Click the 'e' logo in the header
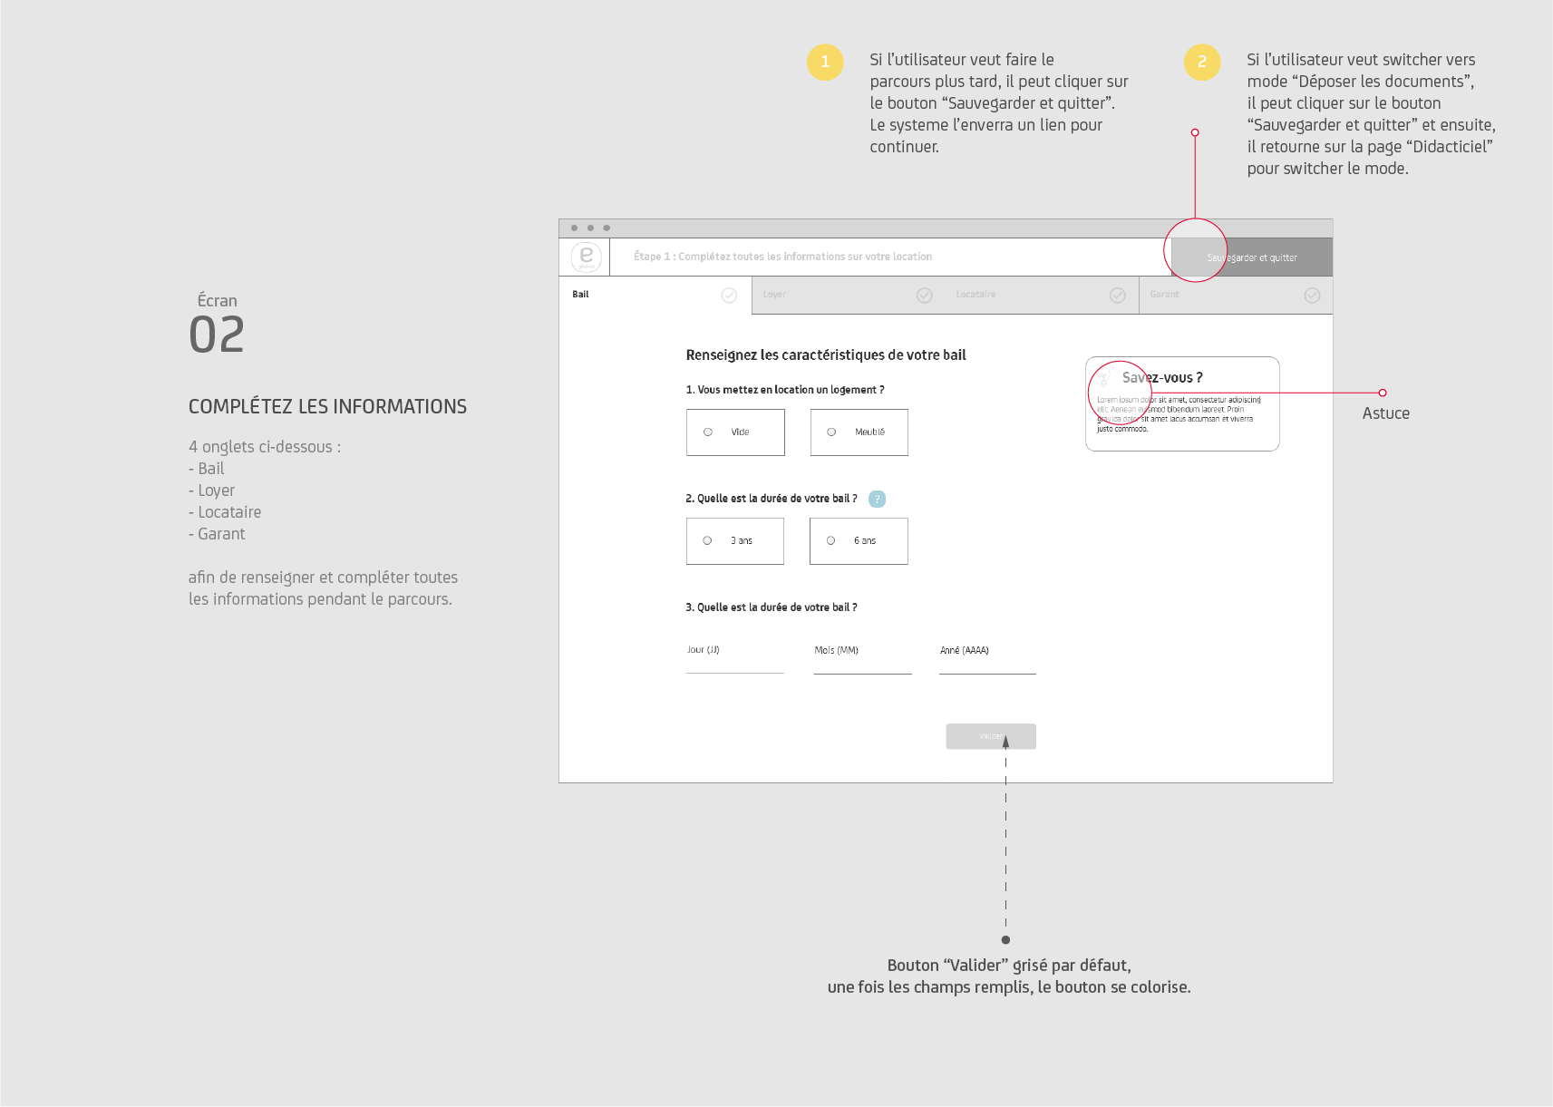This screenshot has height=1107, width=1553. tap(587, 257)
